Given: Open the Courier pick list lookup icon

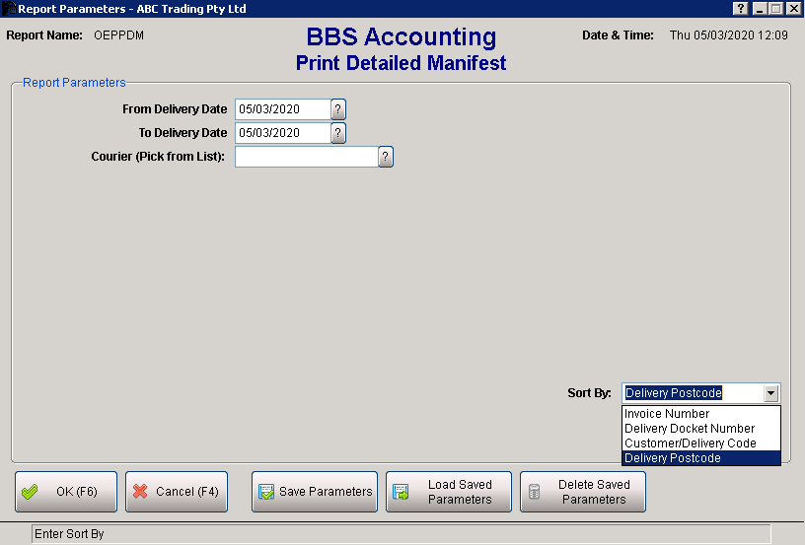Looking at the screenshot, I should click(386, 157).
